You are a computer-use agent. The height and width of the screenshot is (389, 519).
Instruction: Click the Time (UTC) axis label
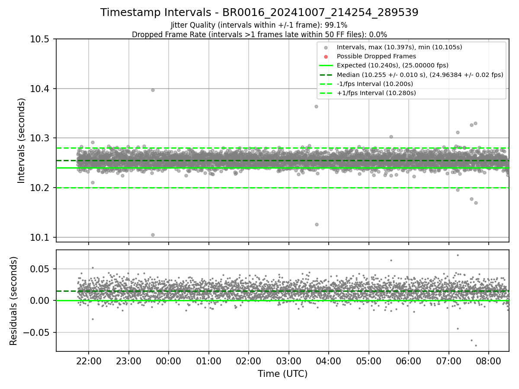[282, 374]
